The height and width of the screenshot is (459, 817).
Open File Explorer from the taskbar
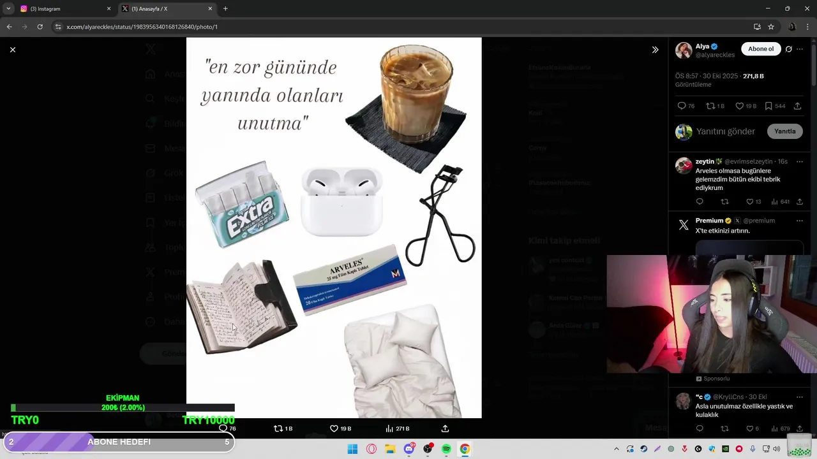[x=390, y=449]
